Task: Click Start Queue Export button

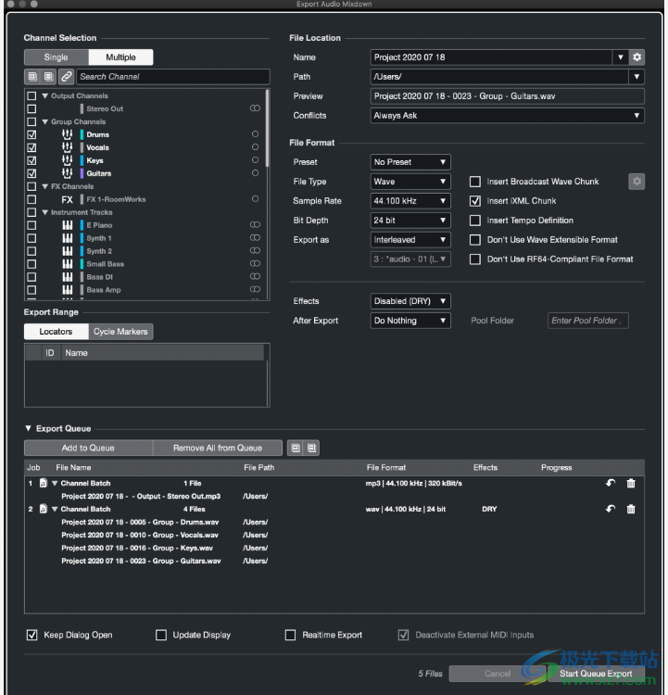Action: pos(596,674)
